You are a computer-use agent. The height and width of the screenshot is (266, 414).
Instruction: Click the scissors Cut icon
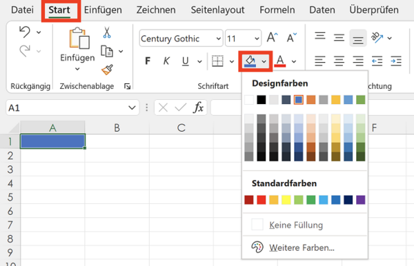pos(107,32)
